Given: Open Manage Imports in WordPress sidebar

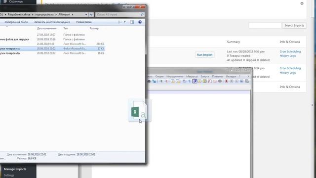Looking at the screenshot, I should (15, 169).
